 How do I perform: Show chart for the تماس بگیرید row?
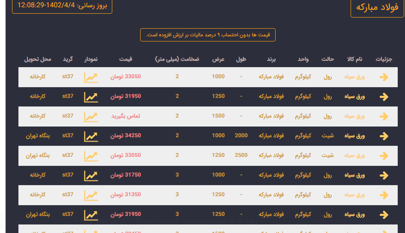(91, 116)
